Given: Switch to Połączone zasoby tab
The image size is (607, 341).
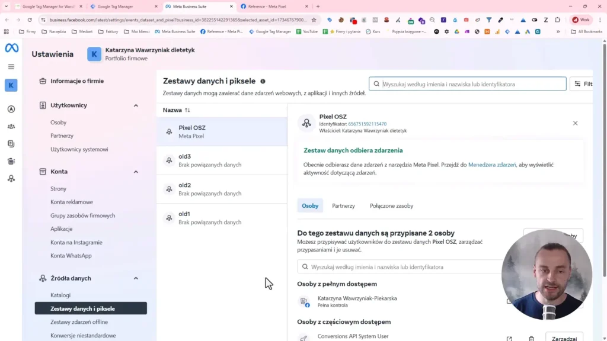Looking at the screenshot, I should [x=391, y=205].
